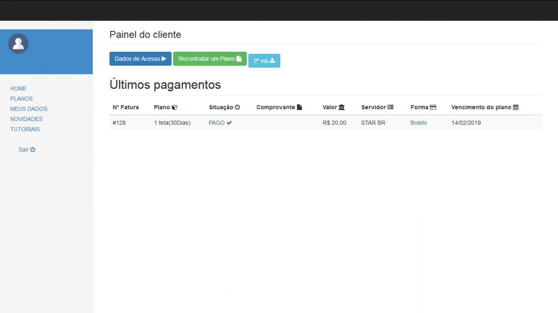Click the clock icon on the Situação column

(238, 107)
